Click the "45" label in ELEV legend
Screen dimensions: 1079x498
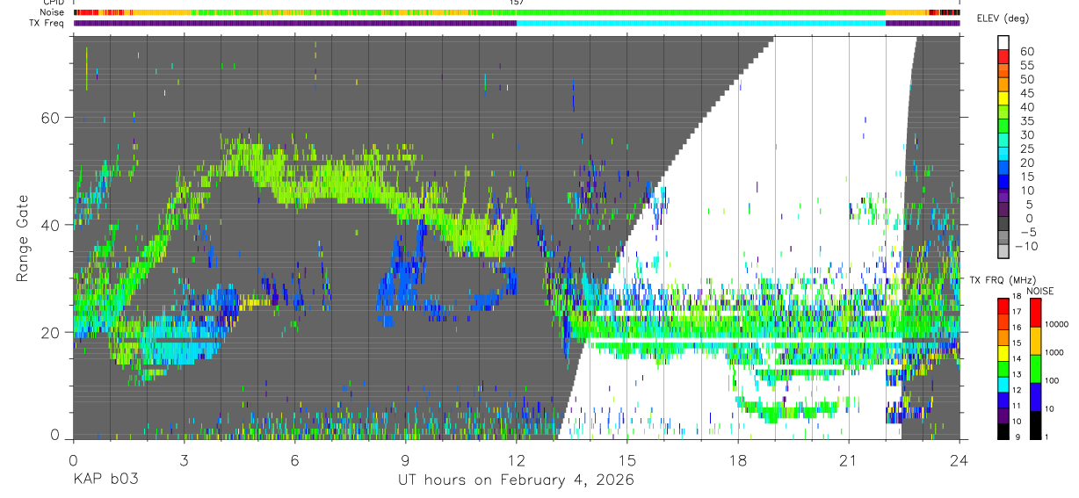1027,93
